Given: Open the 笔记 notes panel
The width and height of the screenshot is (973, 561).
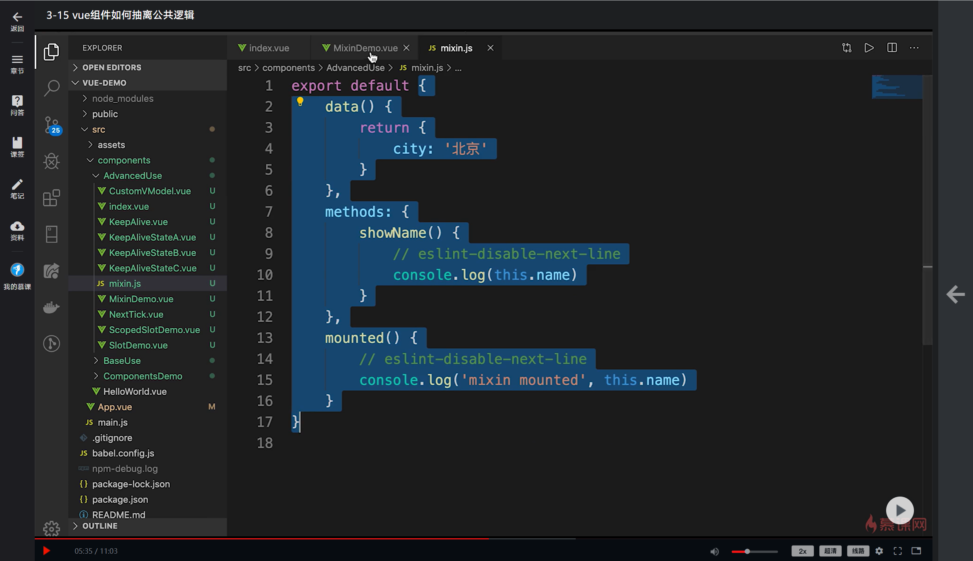Looking at the screenshot, I should (17, 189).
